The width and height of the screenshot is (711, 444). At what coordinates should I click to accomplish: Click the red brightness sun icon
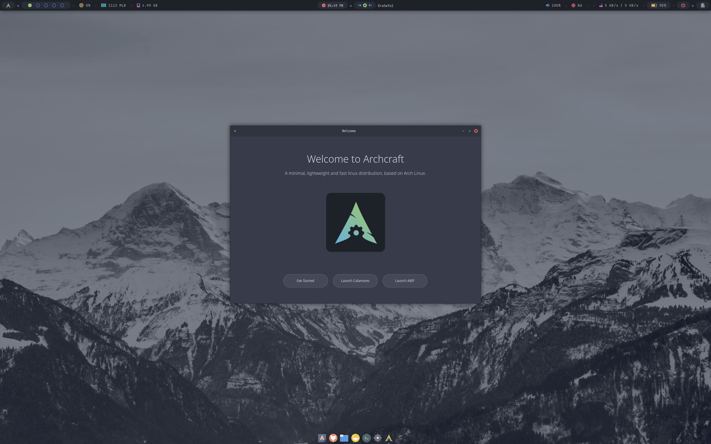coord(573,5)
